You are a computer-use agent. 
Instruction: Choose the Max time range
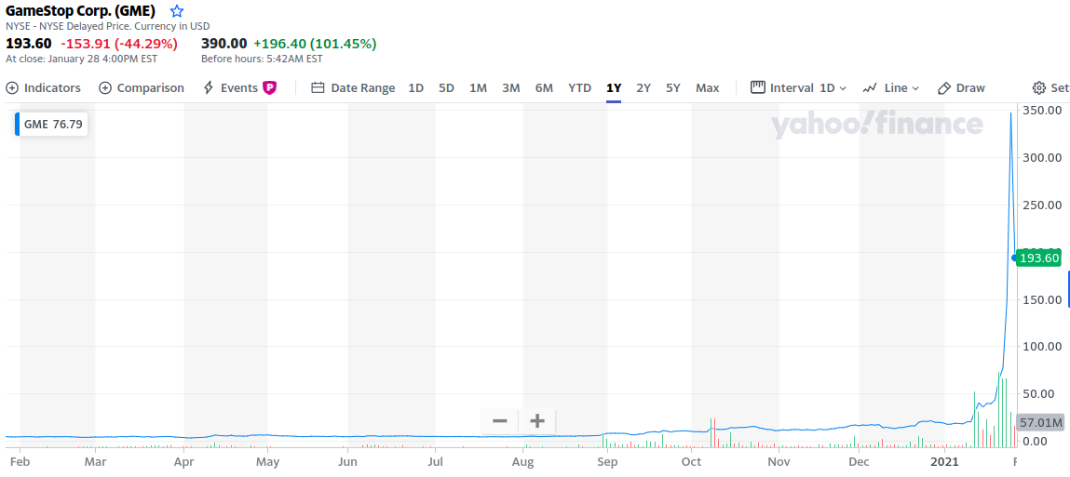708,88
